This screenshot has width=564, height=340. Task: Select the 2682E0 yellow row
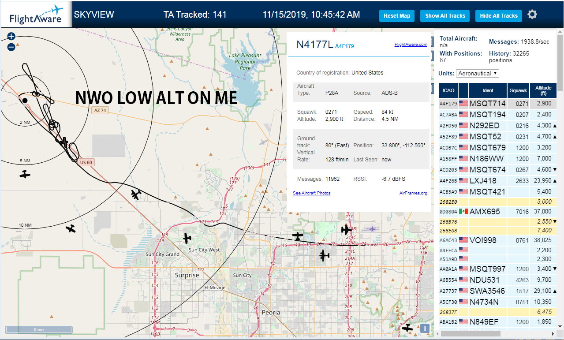coord(498,202)
